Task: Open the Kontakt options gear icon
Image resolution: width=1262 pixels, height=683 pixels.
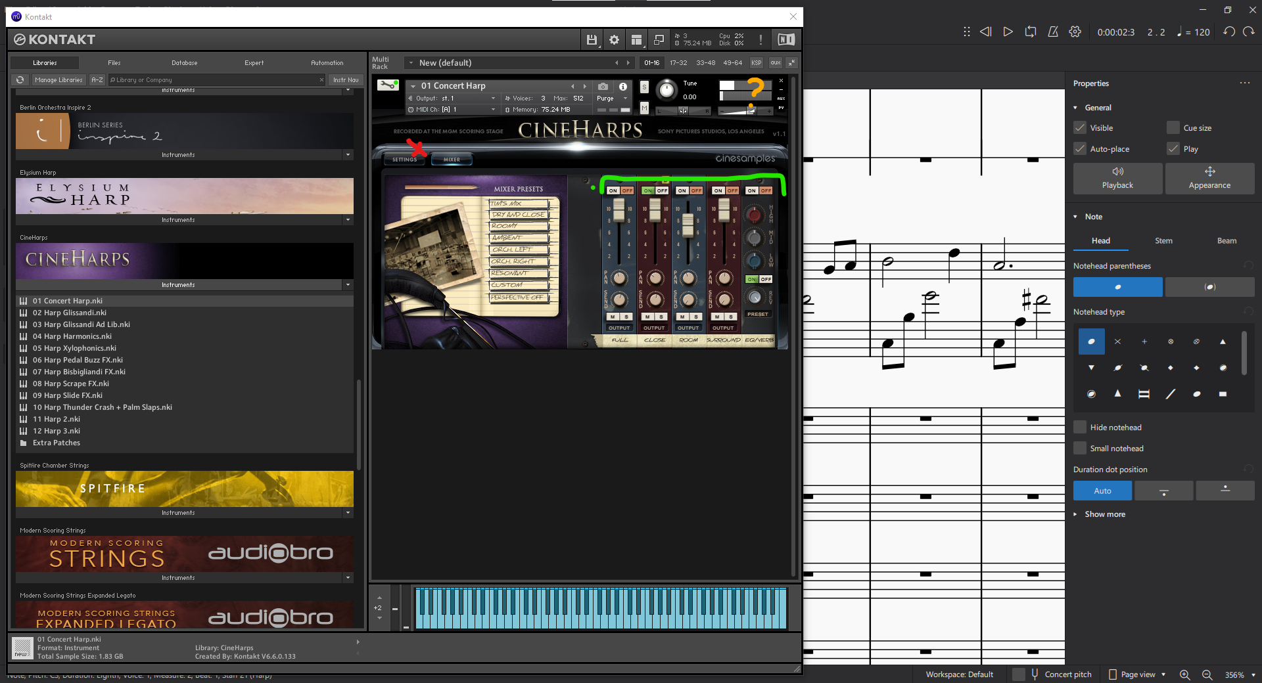Action: tap(614, 39)
